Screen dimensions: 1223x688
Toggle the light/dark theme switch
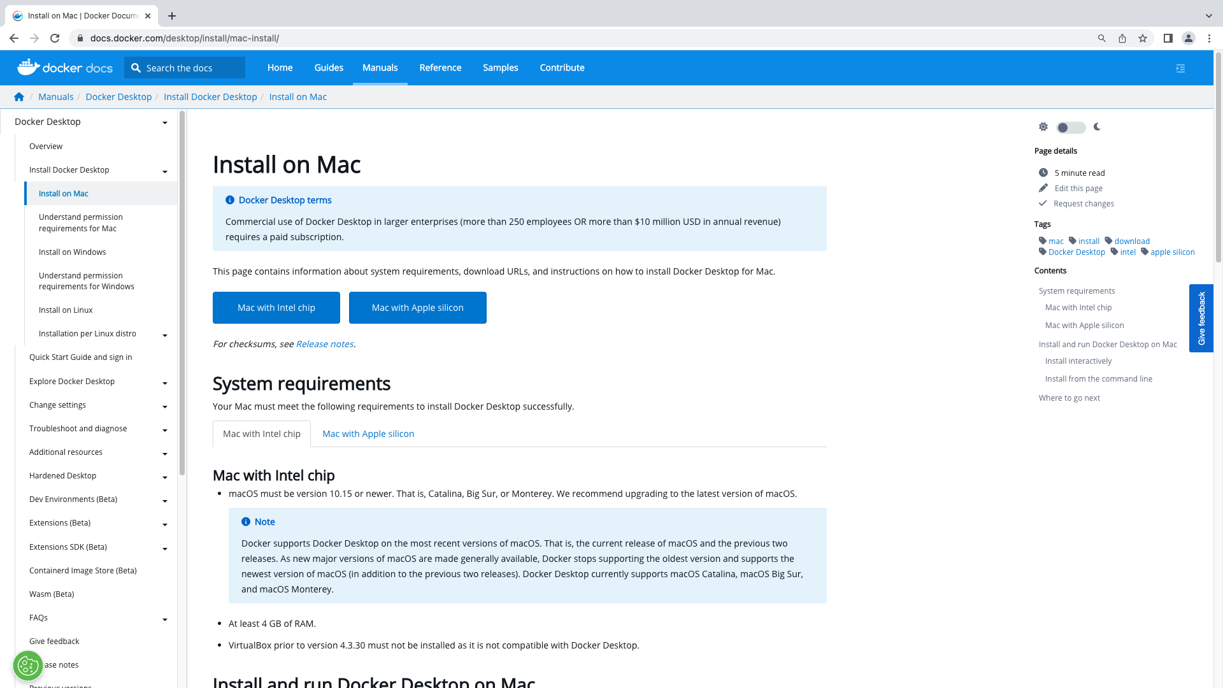tap(1070, 127)
